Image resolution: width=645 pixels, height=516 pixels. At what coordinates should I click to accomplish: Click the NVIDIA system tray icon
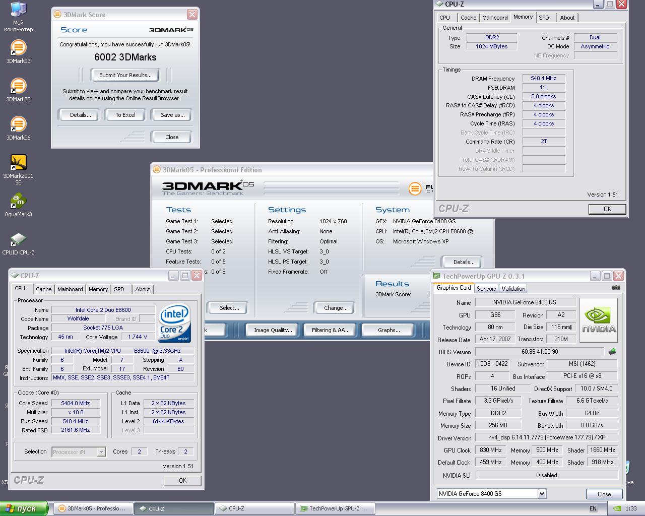617,508
